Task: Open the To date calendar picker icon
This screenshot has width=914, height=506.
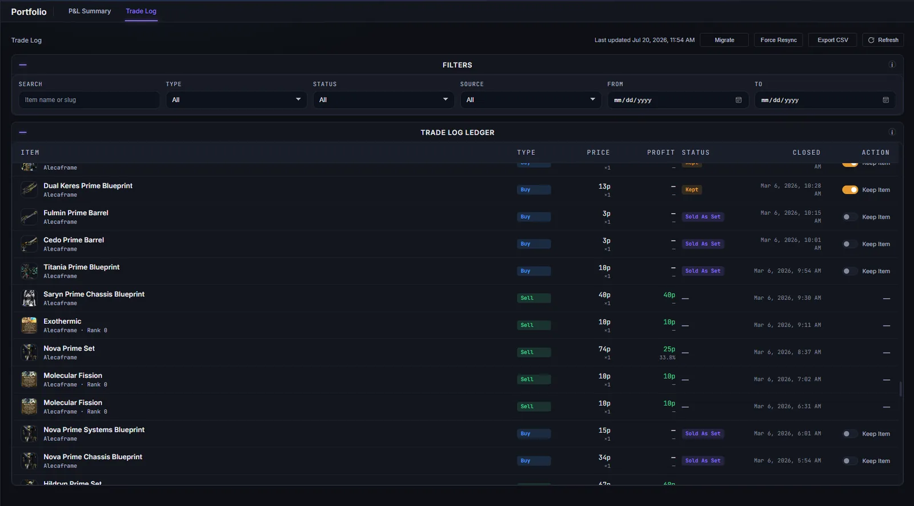Action: click(x=886, y=100)
